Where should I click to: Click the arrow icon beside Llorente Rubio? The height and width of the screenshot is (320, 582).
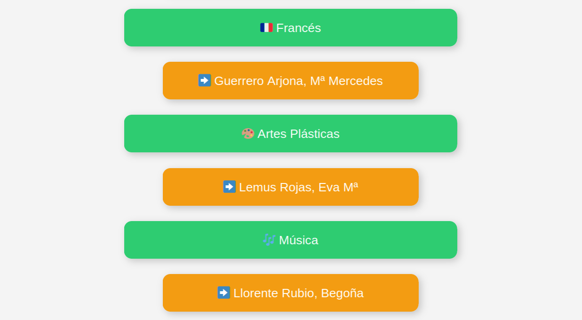(x=224, y=293)
